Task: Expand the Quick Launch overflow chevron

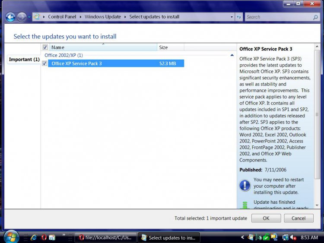Action: pos(64,235)
